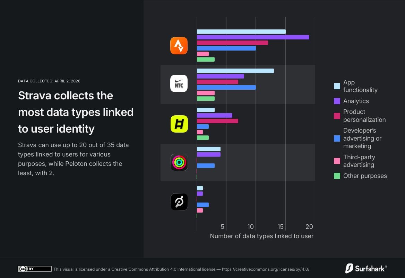Viewport: 405px width, 278px height.
Task: Click the Creative Commons BY badge
Action: pos(35,269)
